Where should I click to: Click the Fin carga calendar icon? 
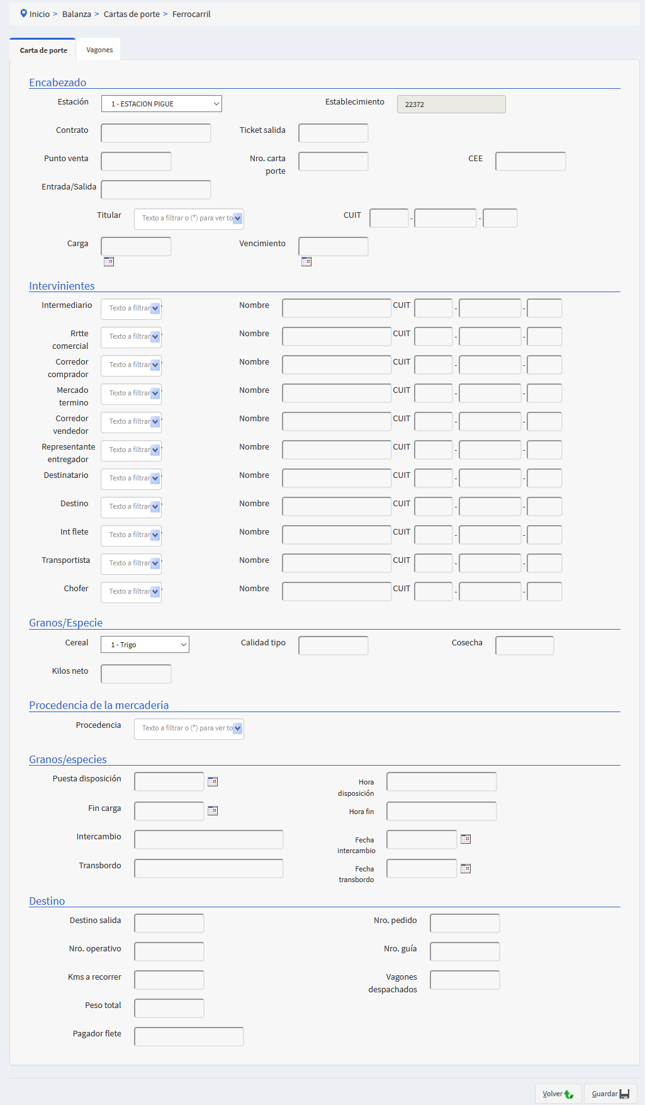[x=213, y=811]
